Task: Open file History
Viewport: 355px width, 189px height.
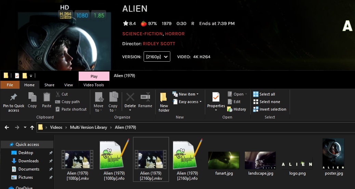Action: (x=237, y=109)
